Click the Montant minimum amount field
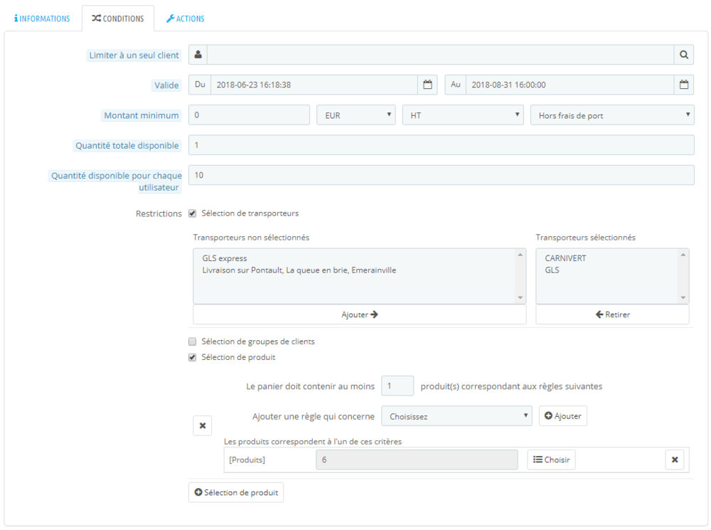The width and height of the screenshot is (711, 530). (x=249, y=115)
